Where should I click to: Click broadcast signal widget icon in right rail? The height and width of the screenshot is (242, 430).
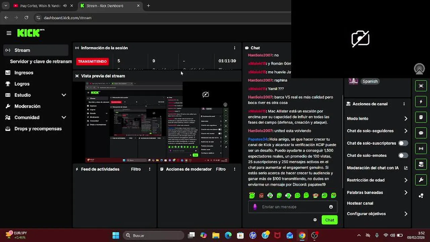pos(421,149)
